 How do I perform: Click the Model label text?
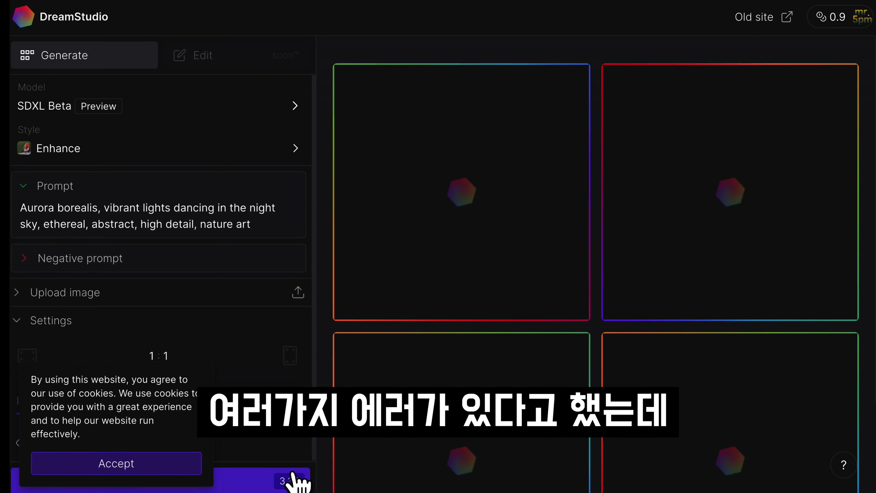pos(31,87)
